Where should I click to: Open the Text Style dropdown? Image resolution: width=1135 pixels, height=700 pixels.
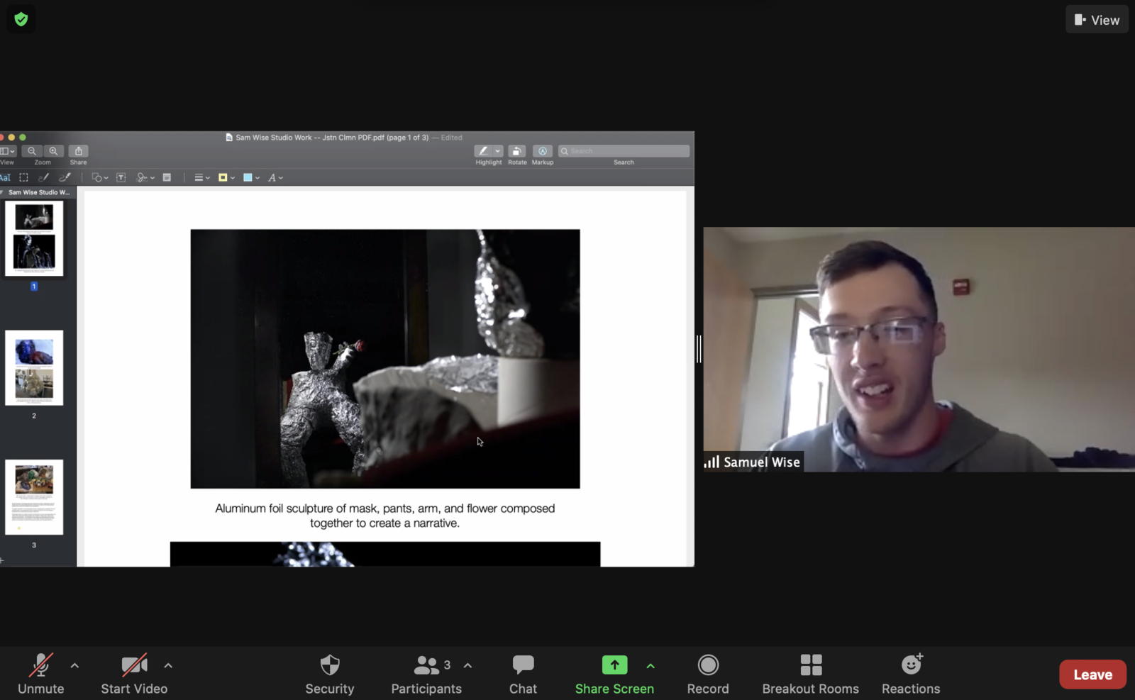point(276,177)
